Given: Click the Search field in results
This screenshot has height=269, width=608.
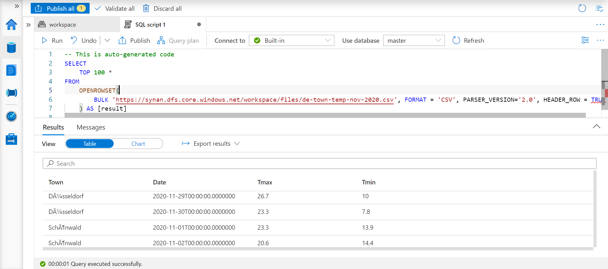Looking at the screenshot, I should 319,163.
